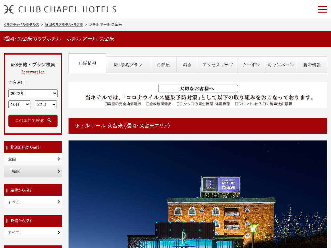Open the red hamburger menu
The width and height of the screenshot is (331, 248).
click(322, 9)
